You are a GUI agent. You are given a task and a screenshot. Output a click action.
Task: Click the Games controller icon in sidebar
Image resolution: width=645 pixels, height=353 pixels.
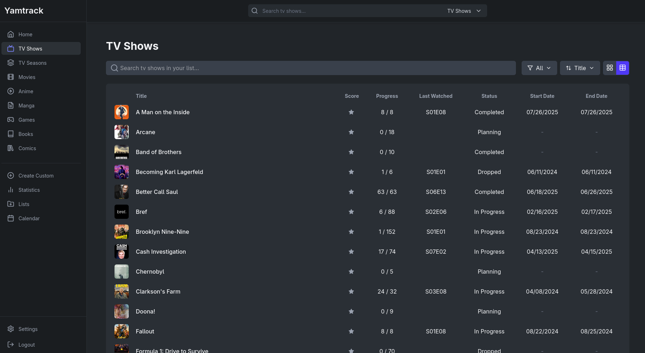tap(11, 120)
